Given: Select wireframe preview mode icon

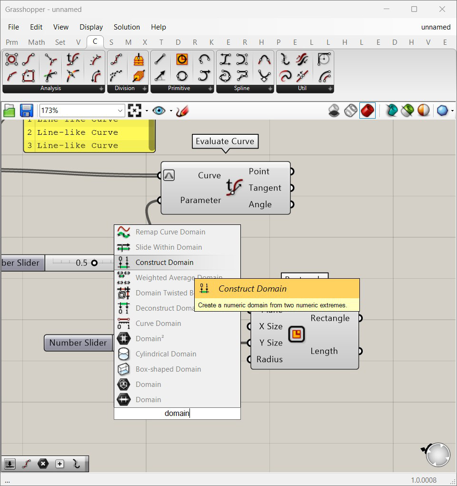Looking at the screenshot, I should [351, 111].
